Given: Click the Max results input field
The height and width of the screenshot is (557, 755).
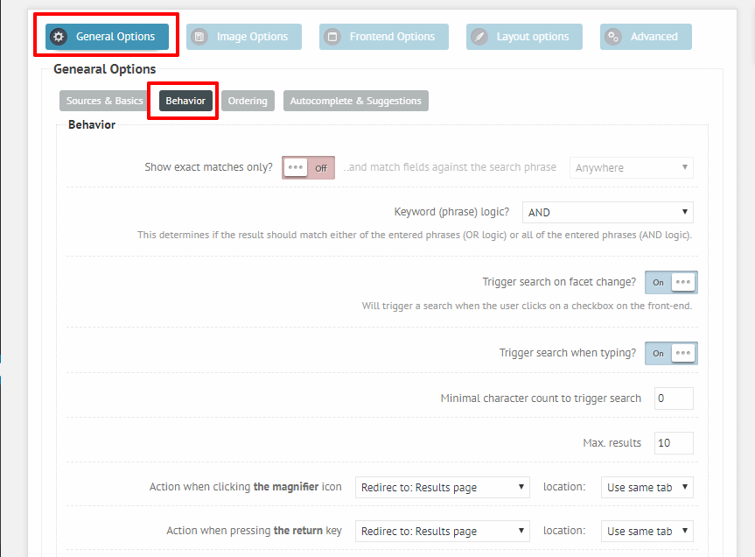Looking at the screenshot, I should (x=673, y=442).
